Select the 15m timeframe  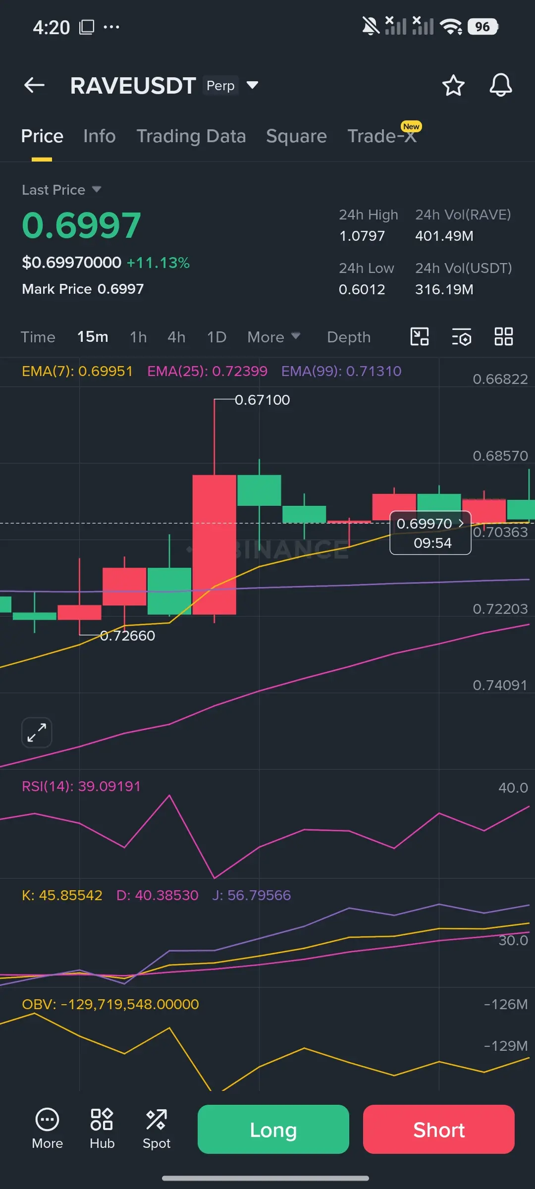pyautogui.click(x=93, y=337)
